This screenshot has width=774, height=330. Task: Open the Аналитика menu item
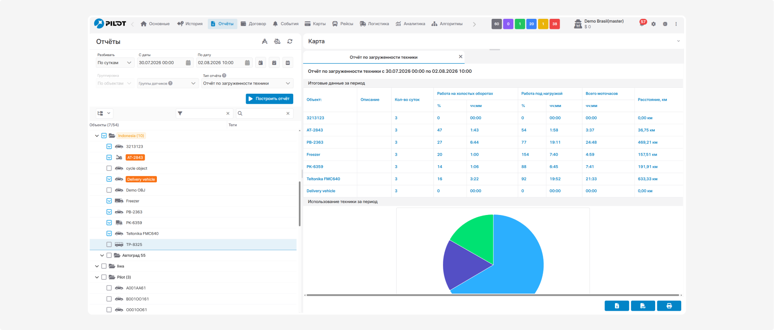(x=410, y=24)
